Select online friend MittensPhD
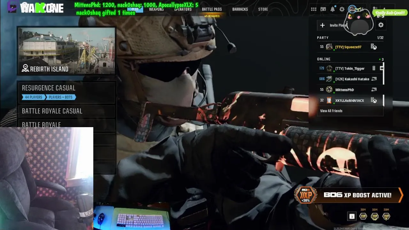The image size is (409, 230). [350, 90]
